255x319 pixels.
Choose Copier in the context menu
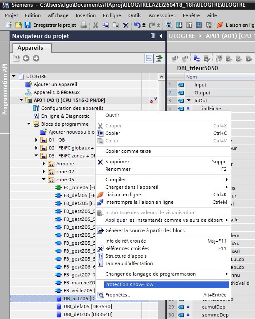[112, 133]
